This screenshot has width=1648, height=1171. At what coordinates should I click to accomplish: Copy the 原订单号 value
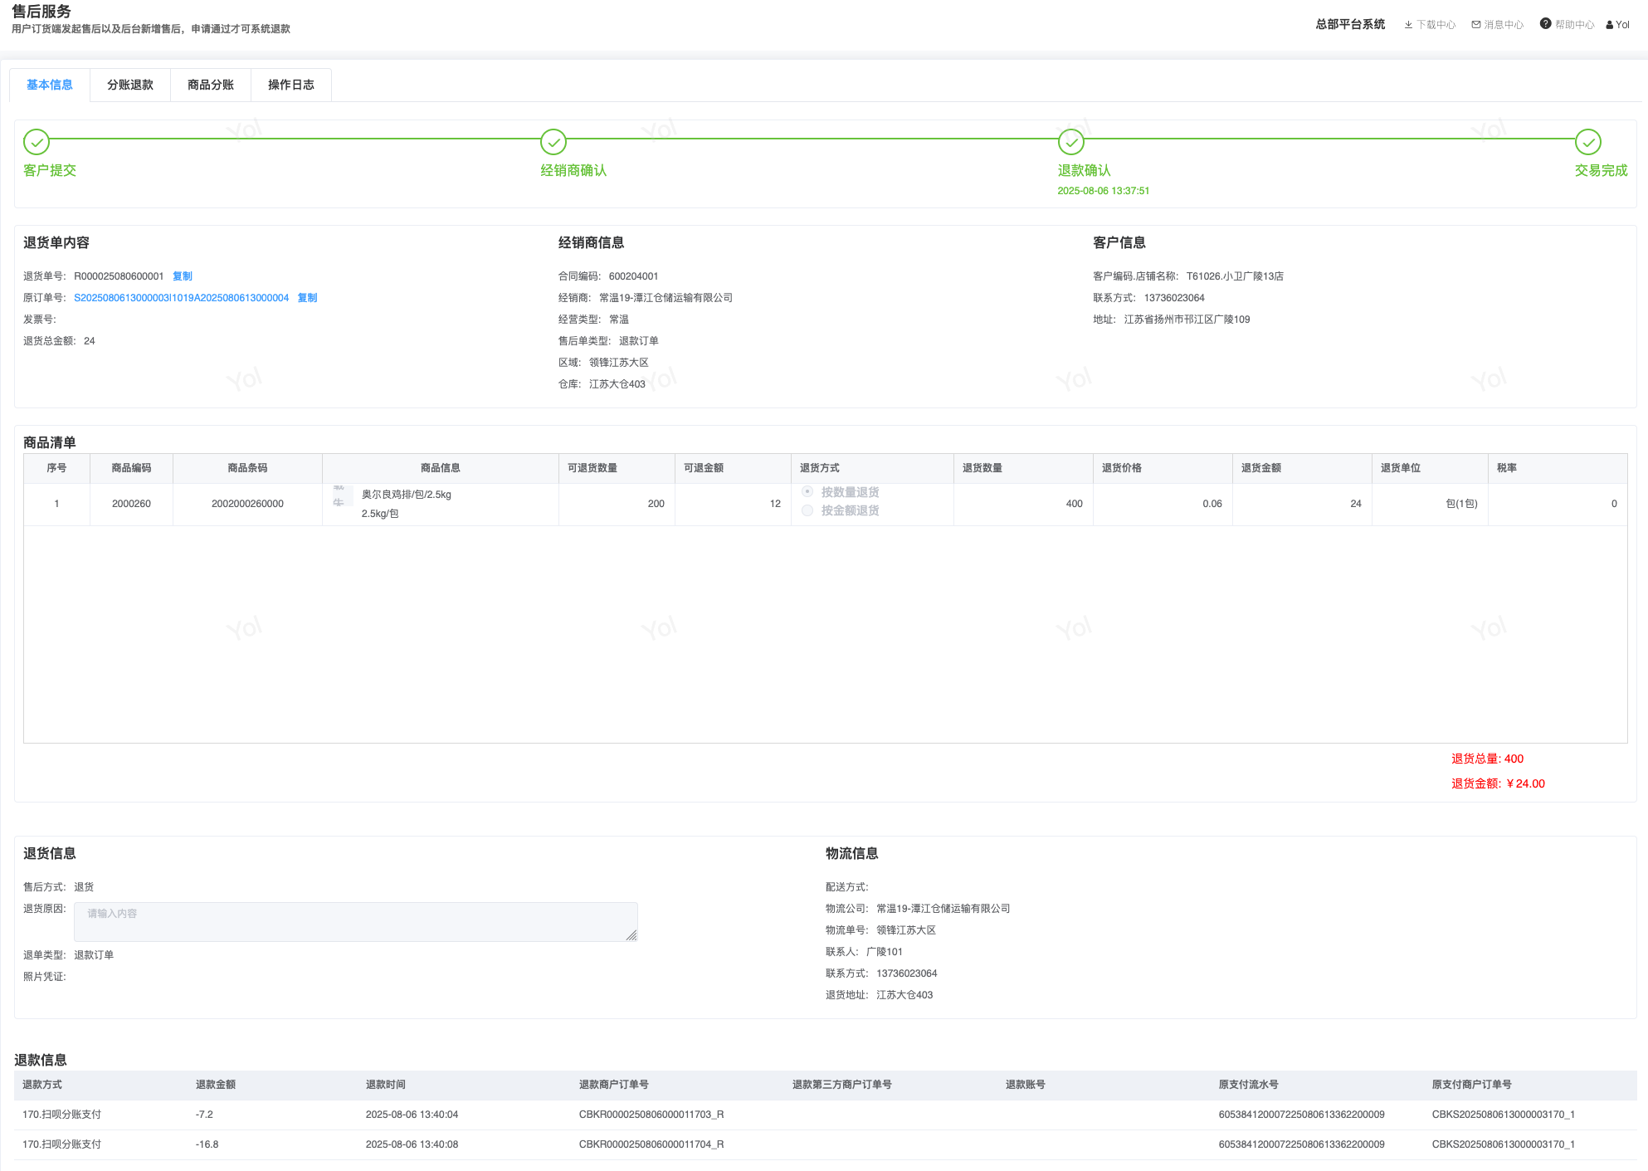[307, 298]
